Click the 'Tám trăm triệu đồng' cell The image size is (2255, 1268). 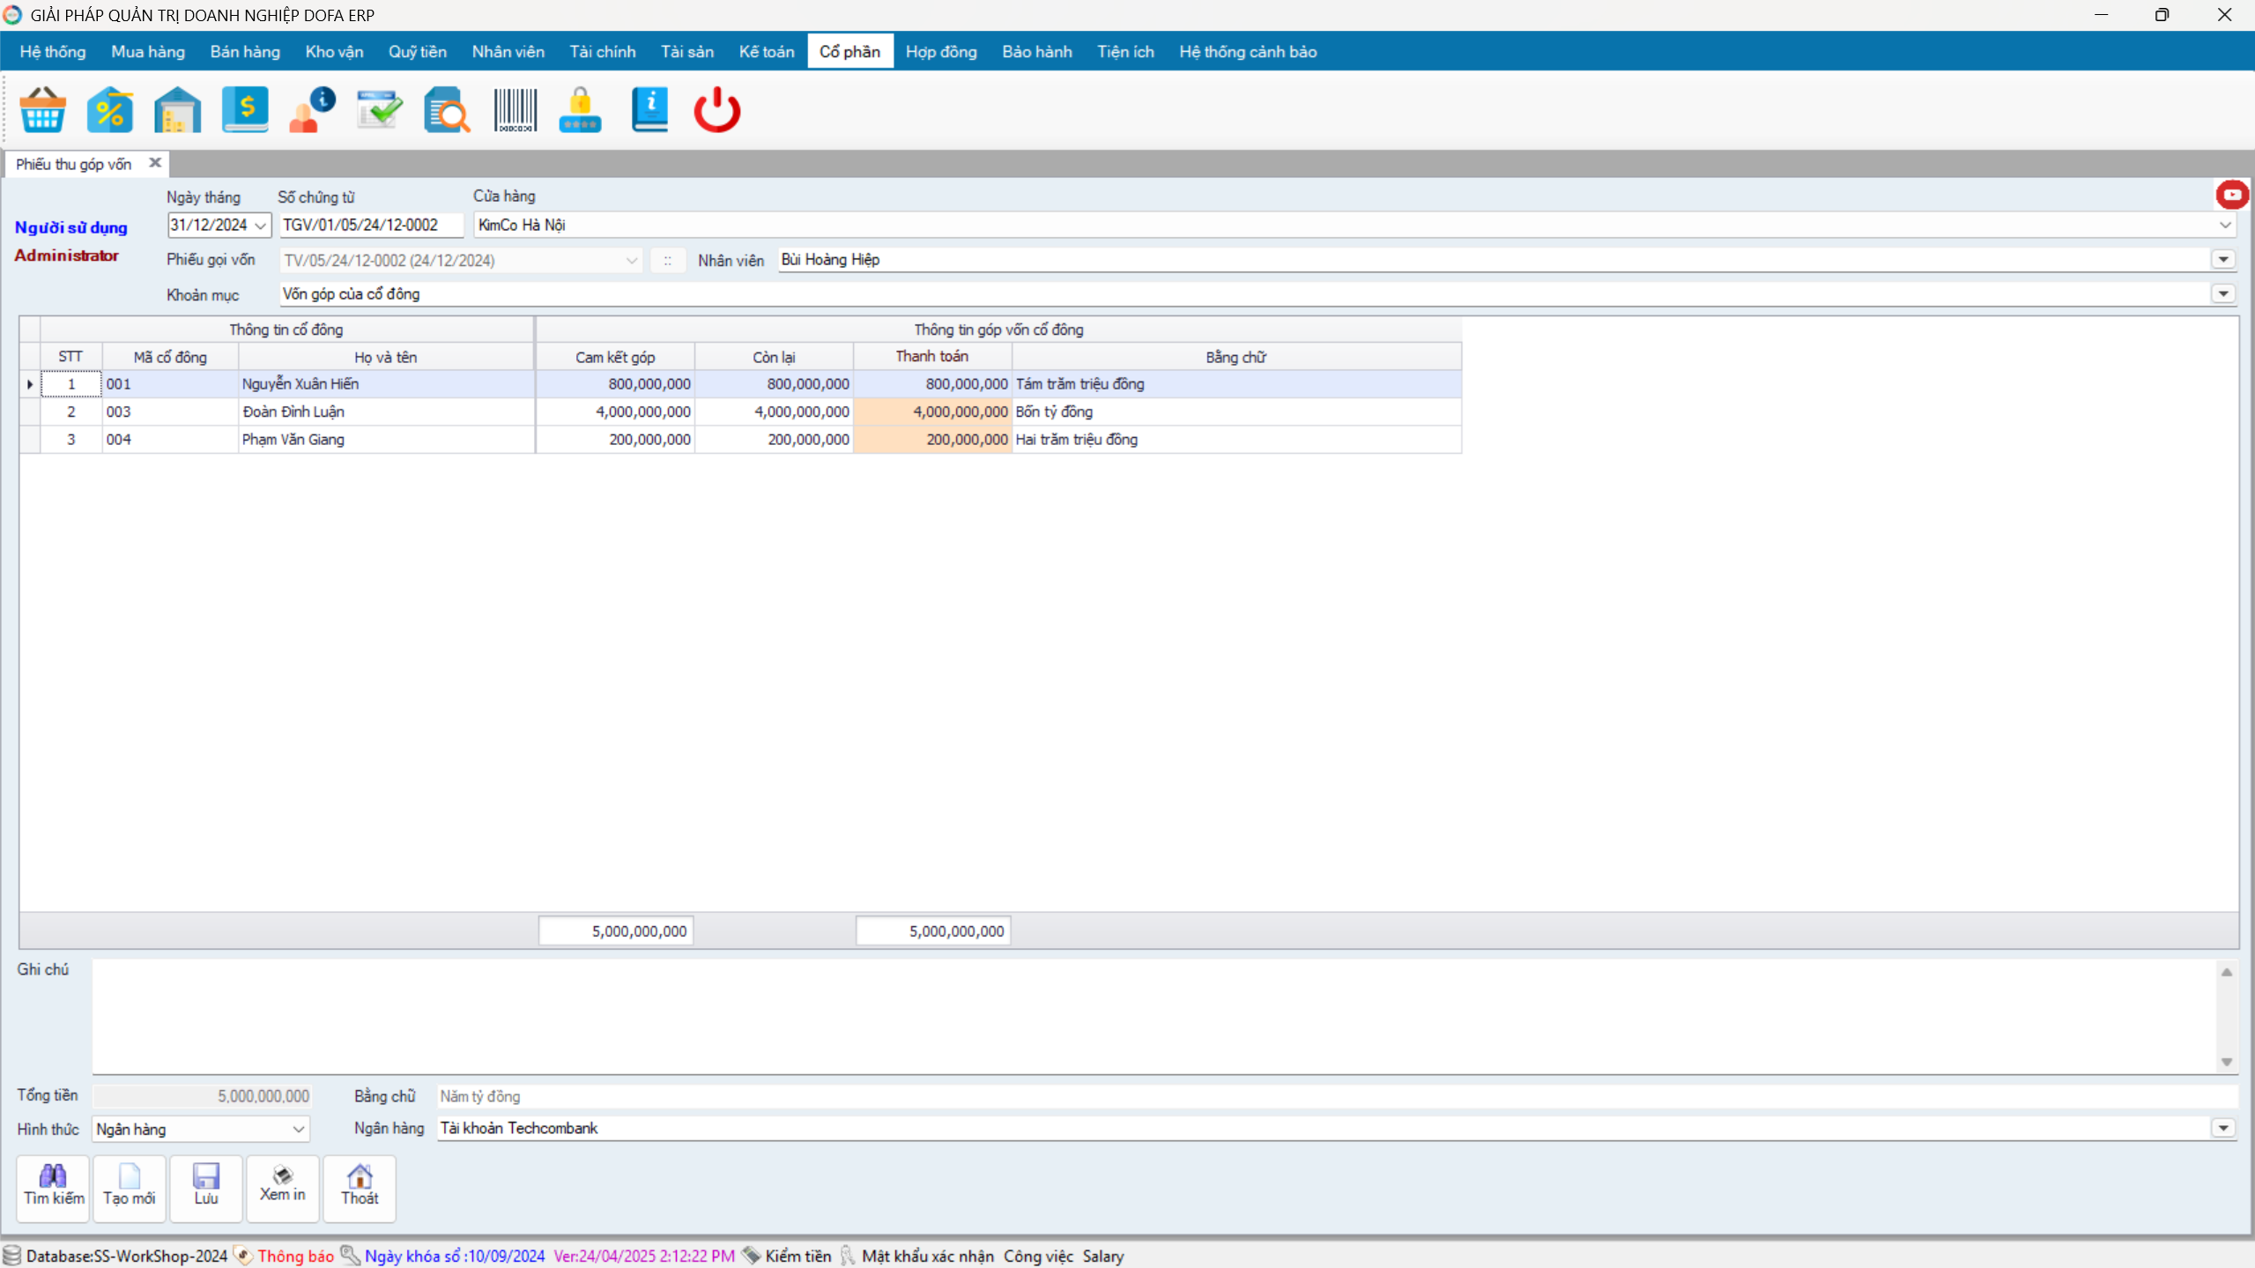point(1236,384)
